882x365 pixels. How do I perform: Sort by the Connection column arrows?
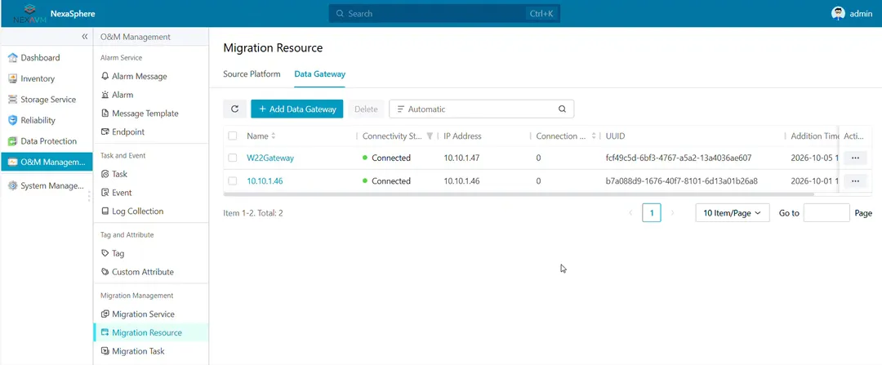(594, 136)
